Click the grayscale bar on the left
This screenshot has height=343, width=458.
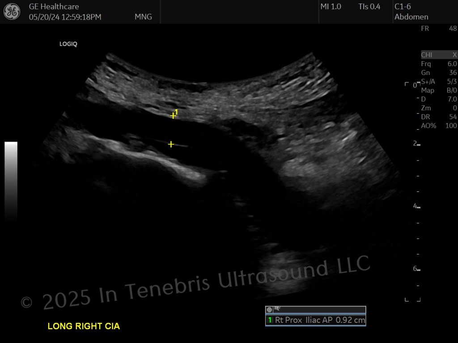[11, 181]
